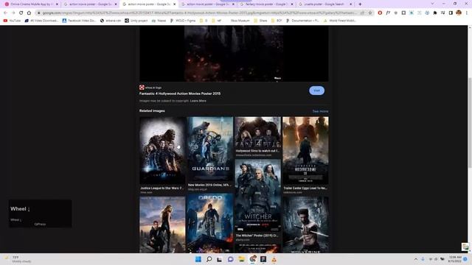Open the Wolverine poster thumbnail
The image size is (472, 265).
pos(305,225)
